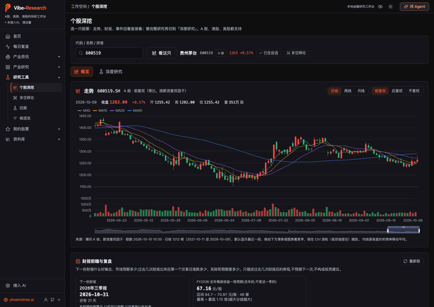The height and width of the screenshot is (307, 434).
Task: Expand the 产业研究 menu arrow
Action: coord(59,67)
